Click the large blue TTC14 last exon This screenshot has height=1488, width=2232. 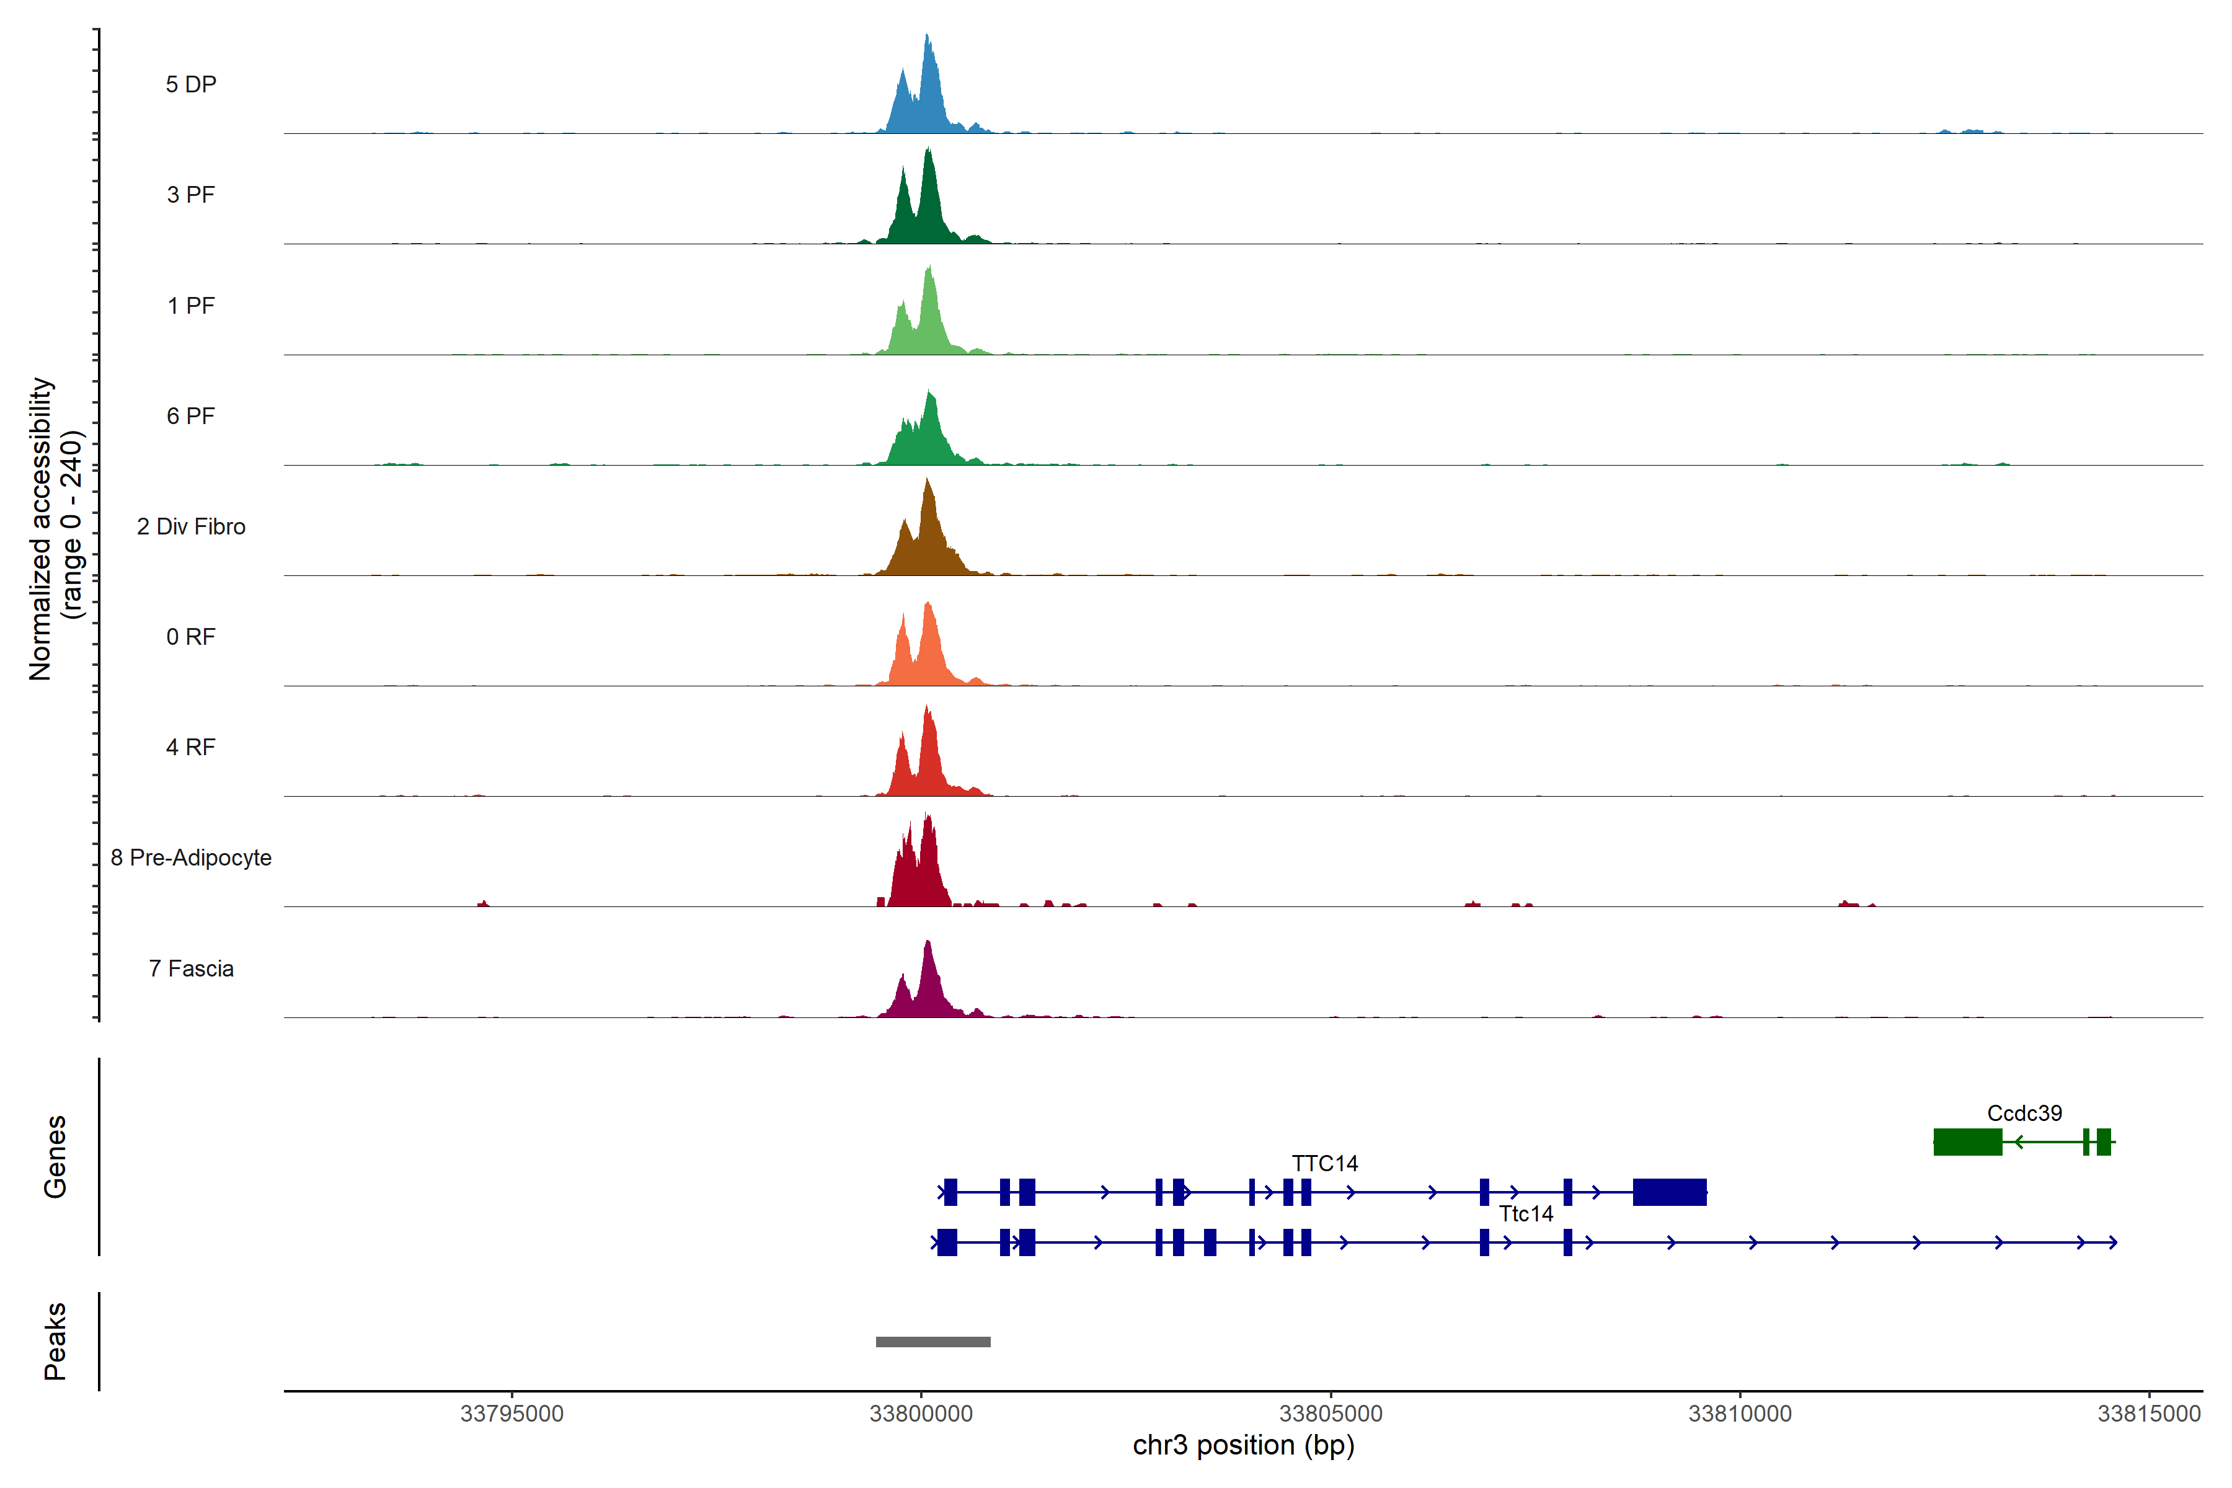click(x=1669, y=1192)
